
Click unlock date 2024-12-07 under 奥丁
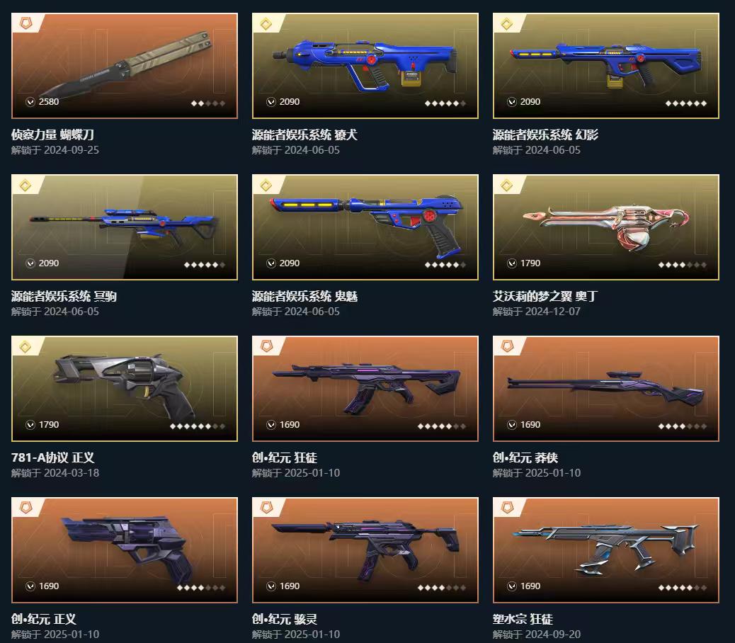point(552,312)
